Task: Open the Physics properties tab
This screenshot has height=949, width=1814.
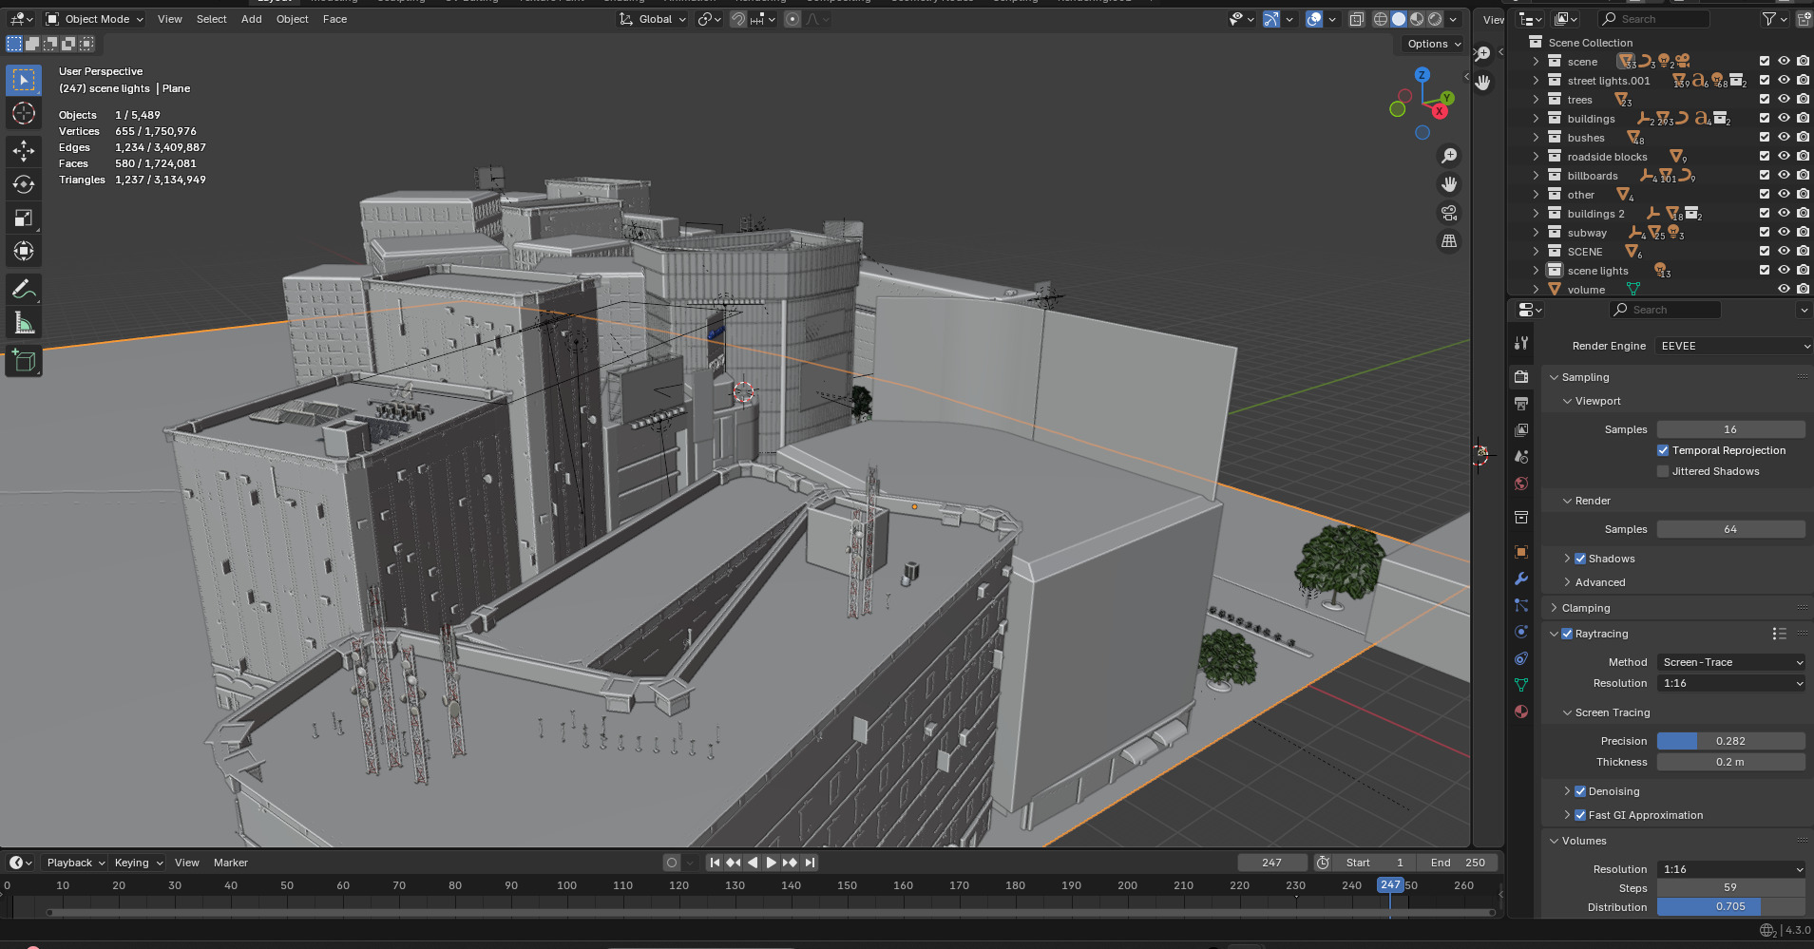Action: [x=1521, y=632]
